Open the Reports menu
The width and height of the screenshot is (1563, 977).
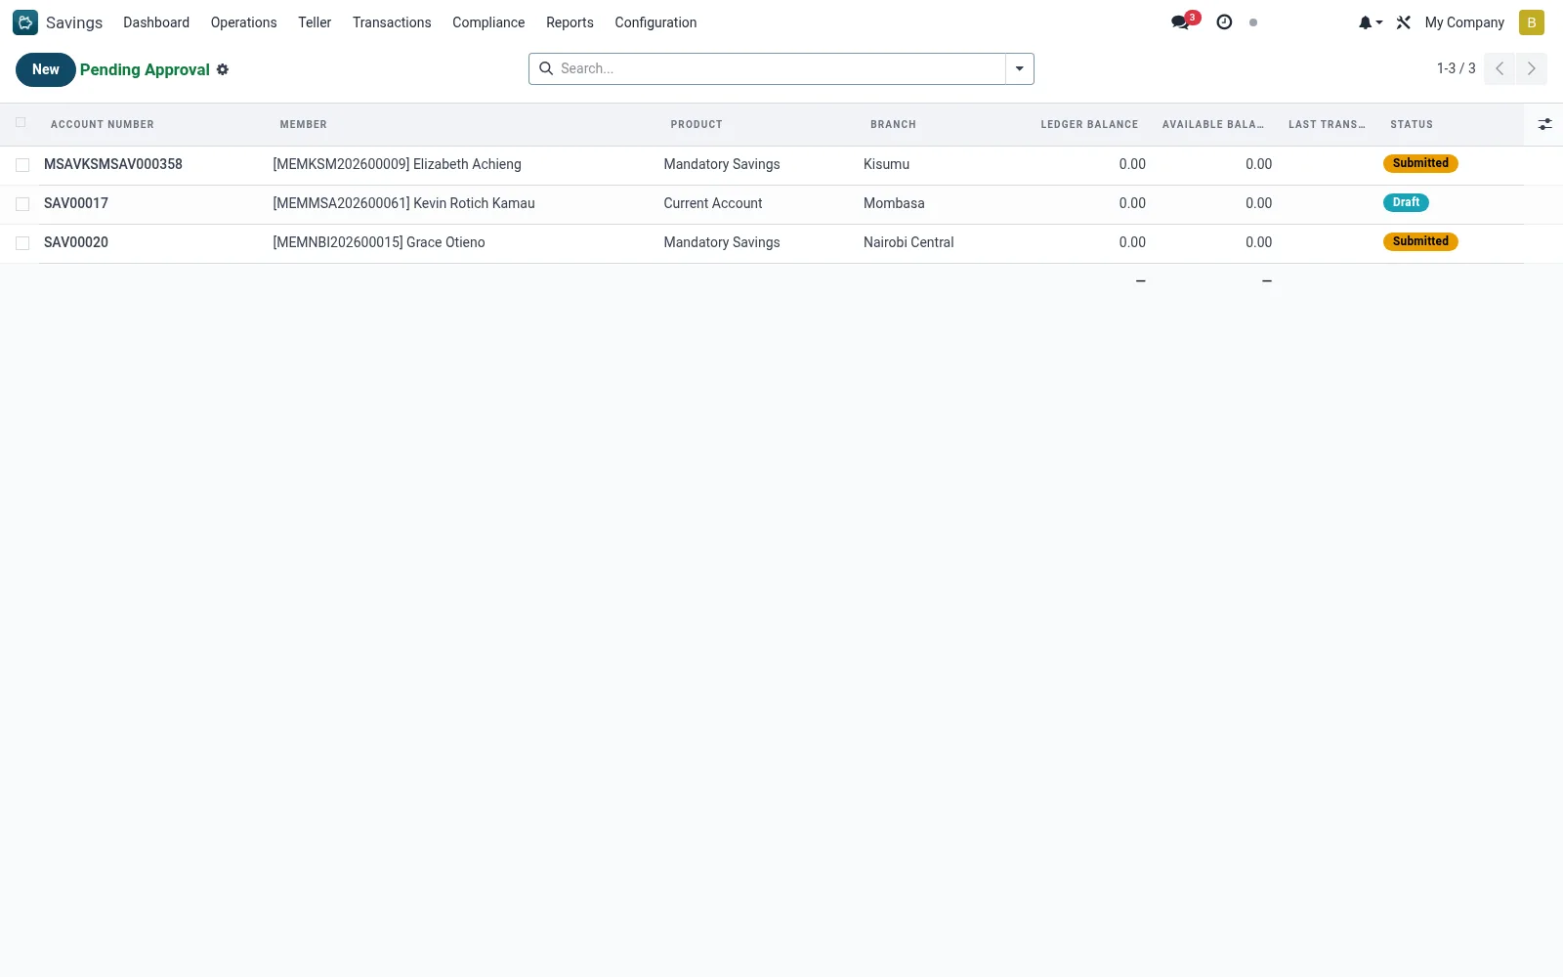[570, 22]
